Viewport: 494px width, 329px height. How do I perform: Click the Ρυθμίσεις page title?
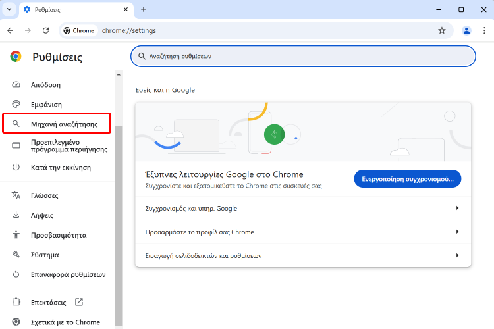(57, 57)
